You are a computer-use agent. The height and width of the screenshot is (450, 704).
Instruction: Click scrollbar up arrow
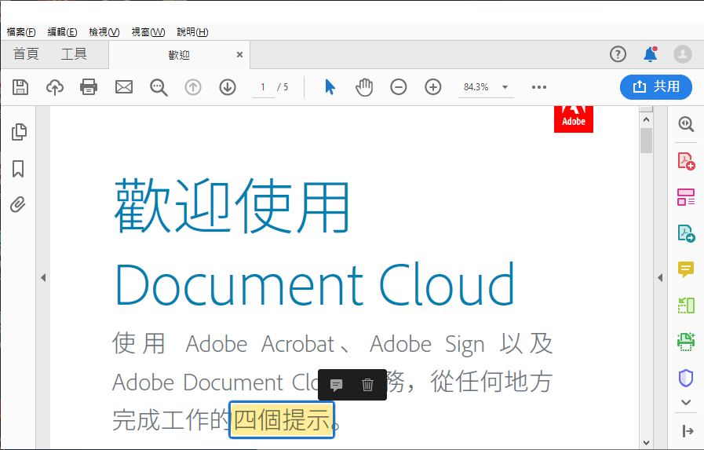point(646,119)
